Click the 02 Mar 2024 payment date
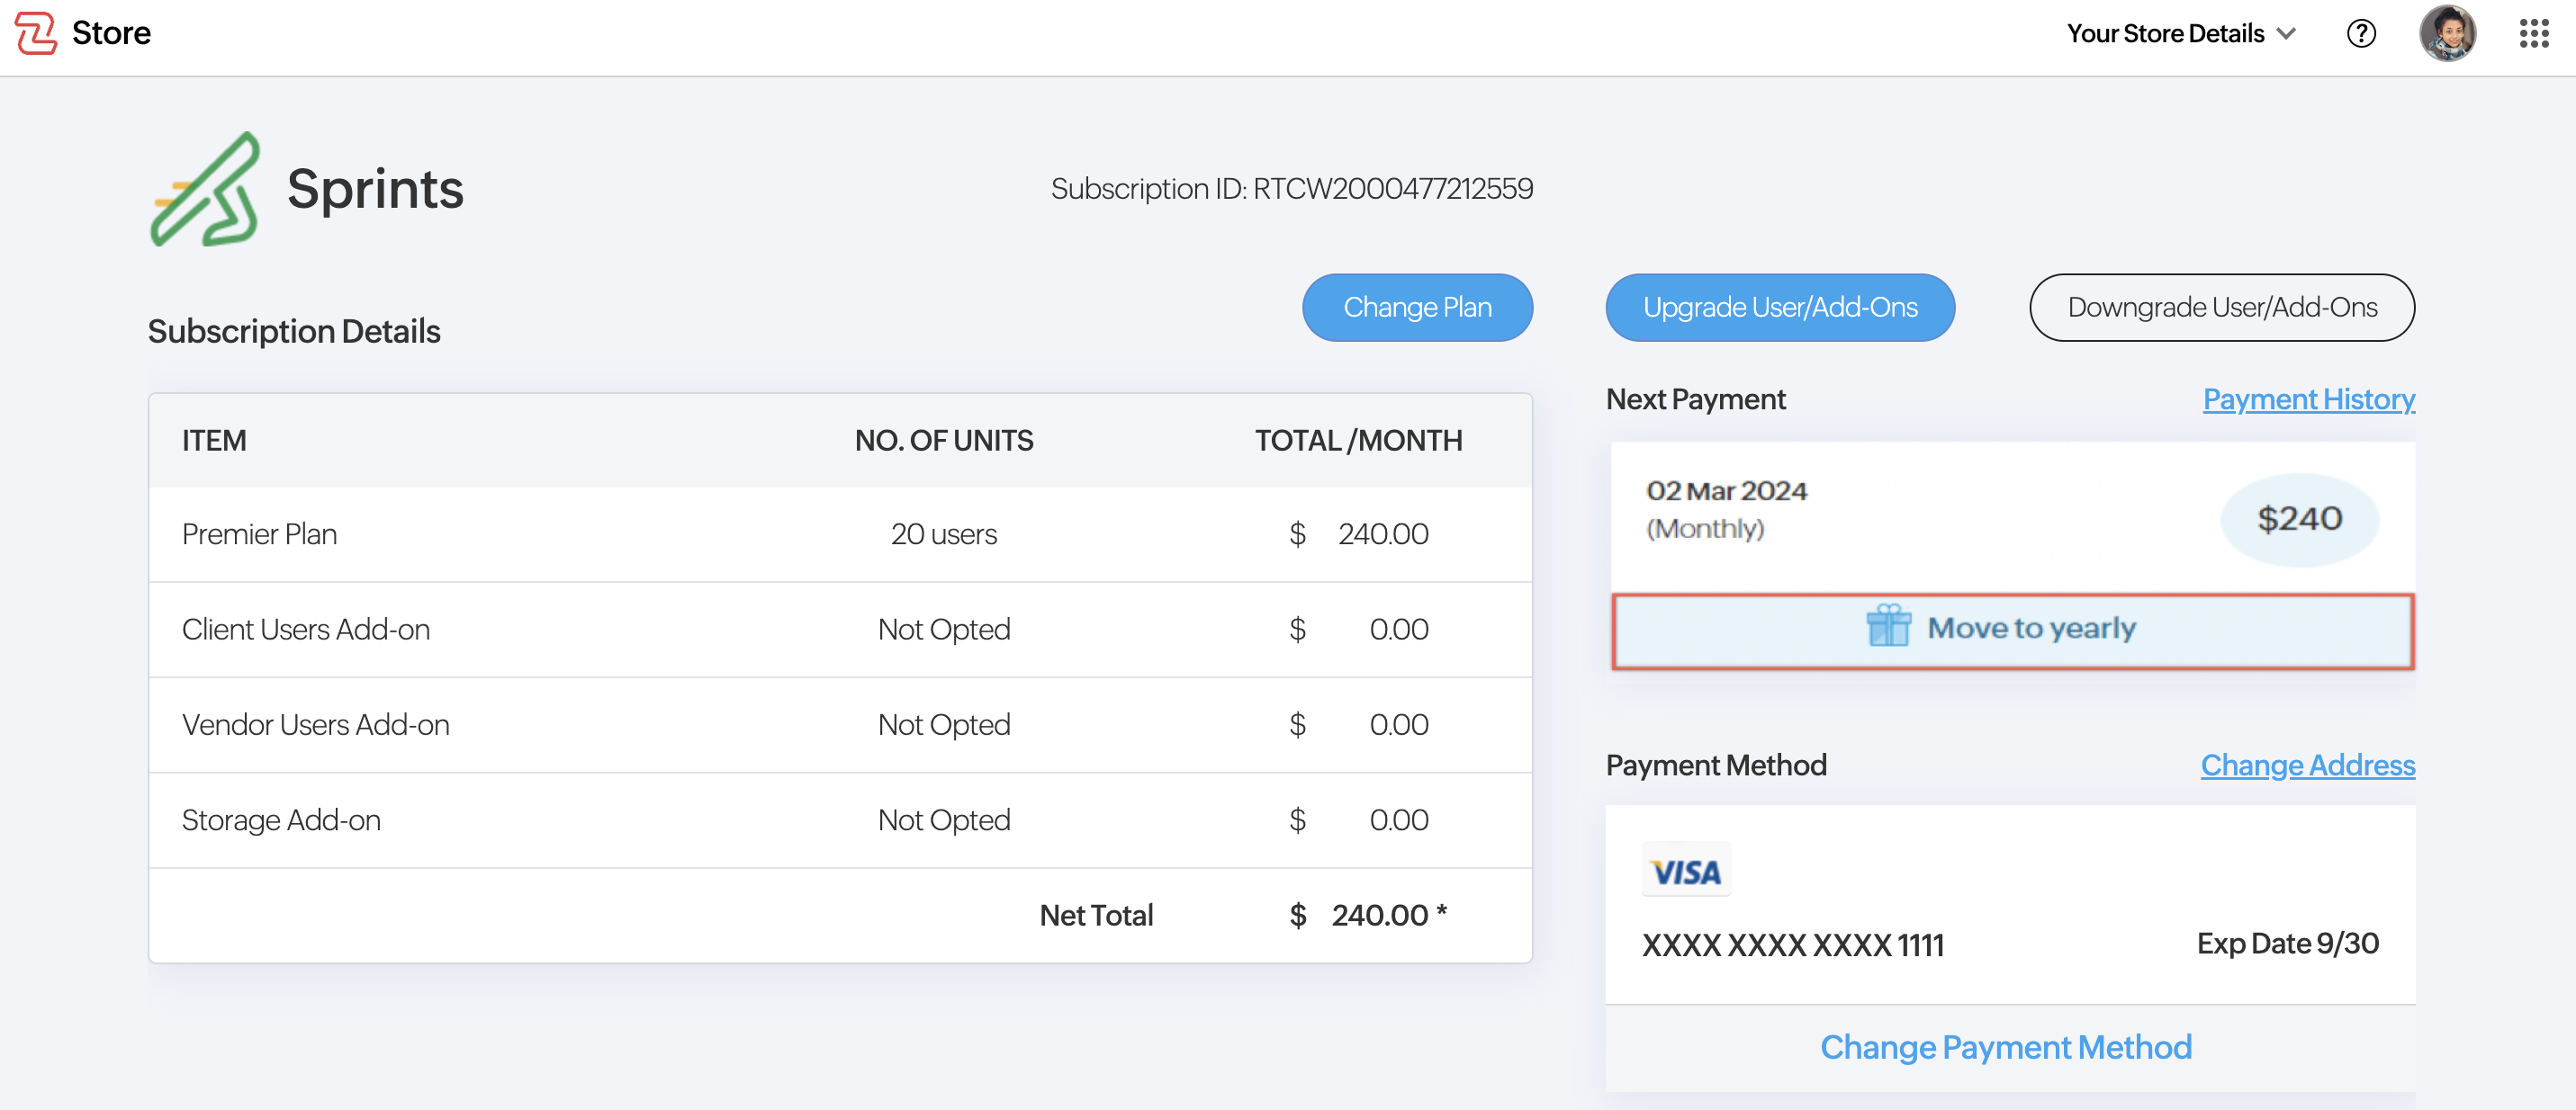The width and height of the screenshot is (2576, 1110). click(1727, 490)
